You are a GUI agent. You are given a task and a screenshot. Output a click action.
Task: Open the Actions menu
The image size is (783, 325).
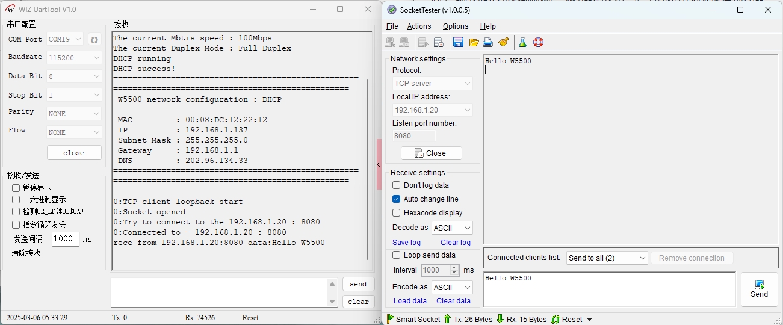[x=419, y=26]
